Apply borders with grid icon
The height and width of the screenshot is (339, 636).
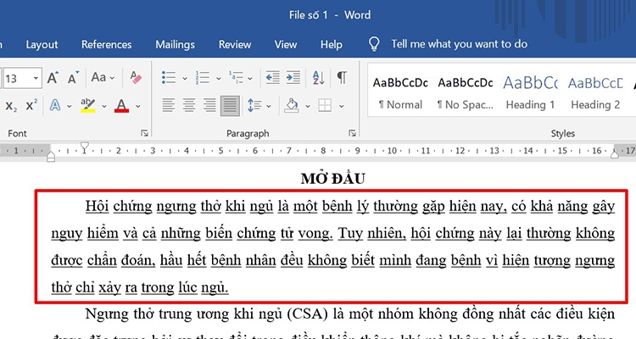click(x=325, y=105)
